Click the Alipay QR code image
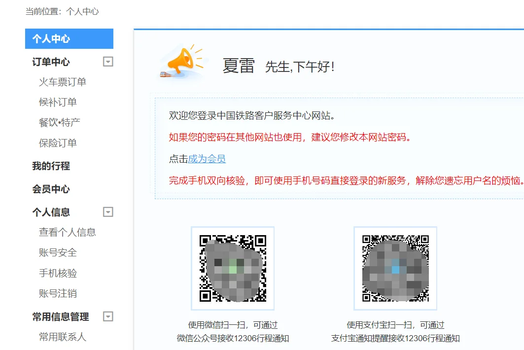Screen dimensions: 524x350 395,268
